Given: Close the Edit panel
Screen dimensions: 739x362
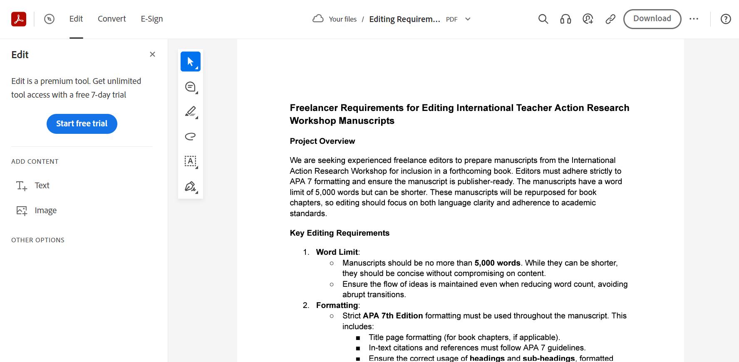Looking at the screenshot, I should pos(152,54).
